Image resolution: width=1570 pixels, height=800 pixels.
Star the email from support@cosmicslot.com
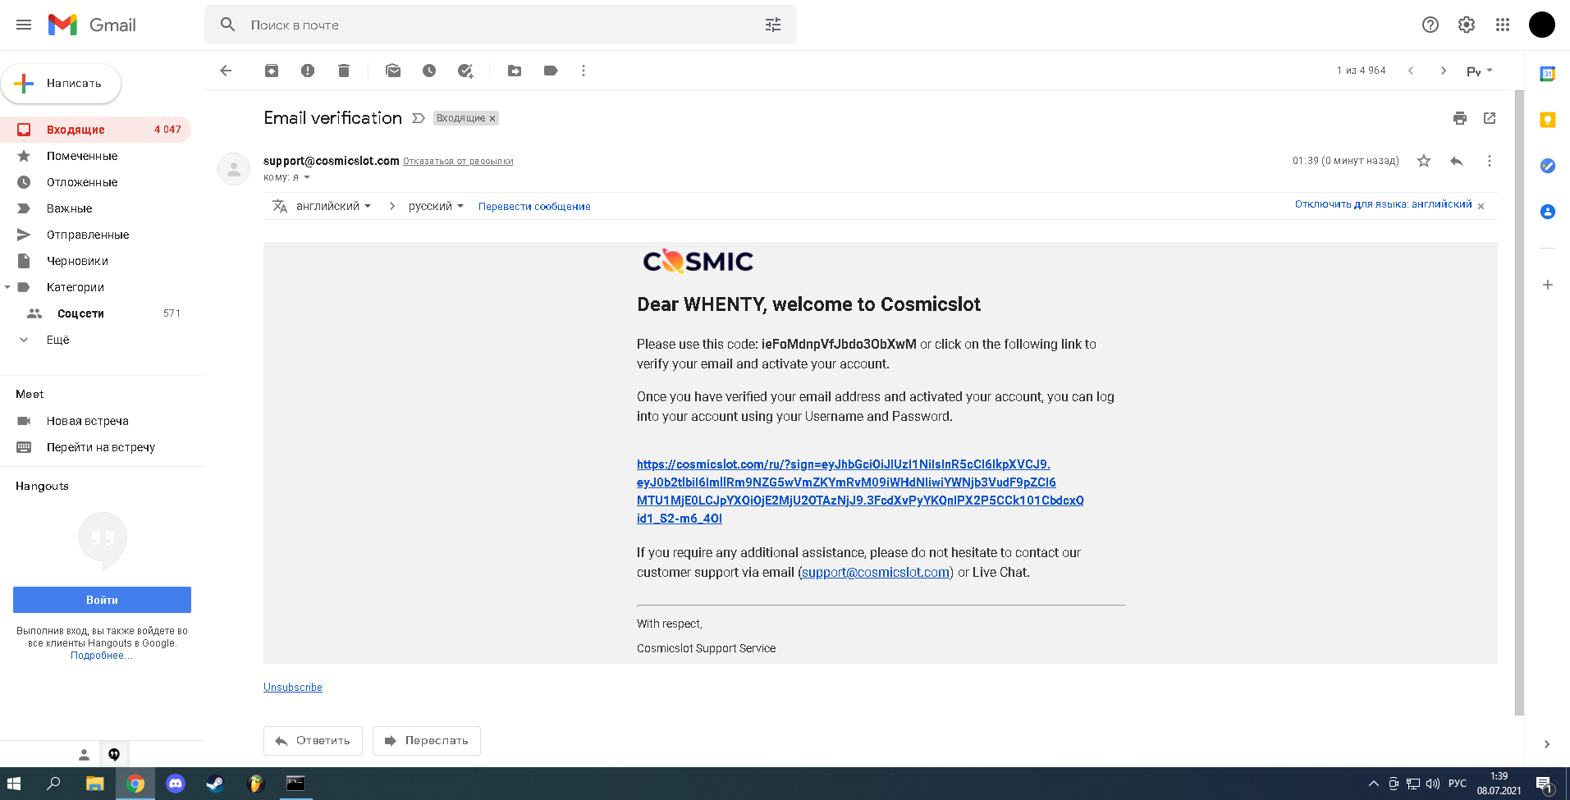click(x=1424, y=161)
